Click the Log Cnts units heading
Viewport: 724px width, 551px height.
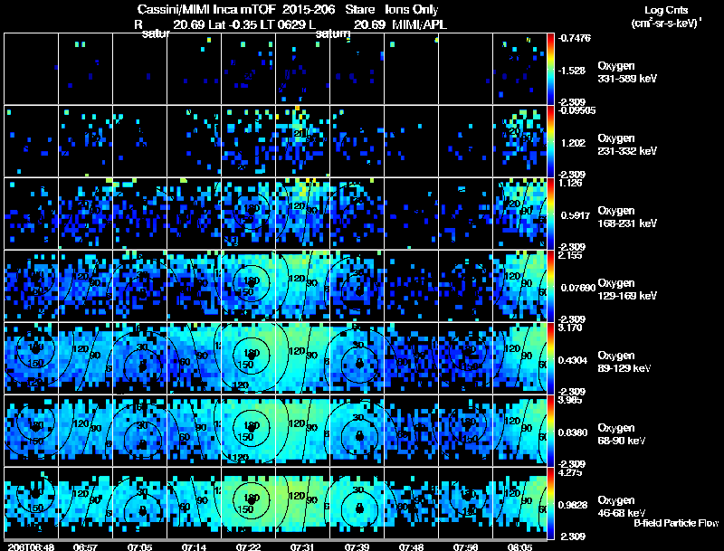[x=666, y=16]
